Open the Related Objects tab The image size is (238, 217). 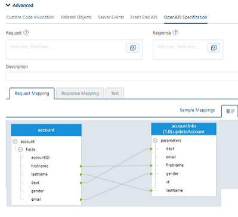(x=76, y=17)
